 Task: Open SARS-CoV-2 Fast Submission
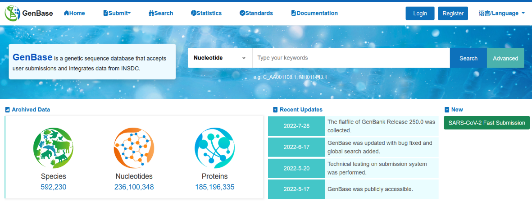[487, 123]
